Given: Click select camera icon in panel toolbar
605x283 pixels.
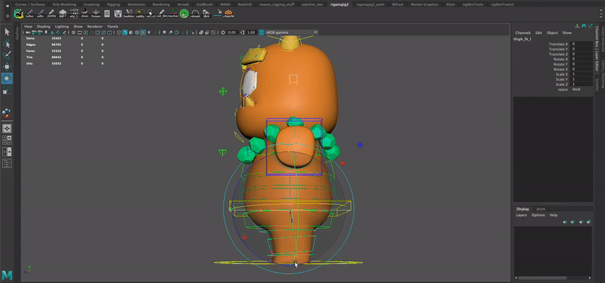Looking at the screenshot, I should point(27,32).
